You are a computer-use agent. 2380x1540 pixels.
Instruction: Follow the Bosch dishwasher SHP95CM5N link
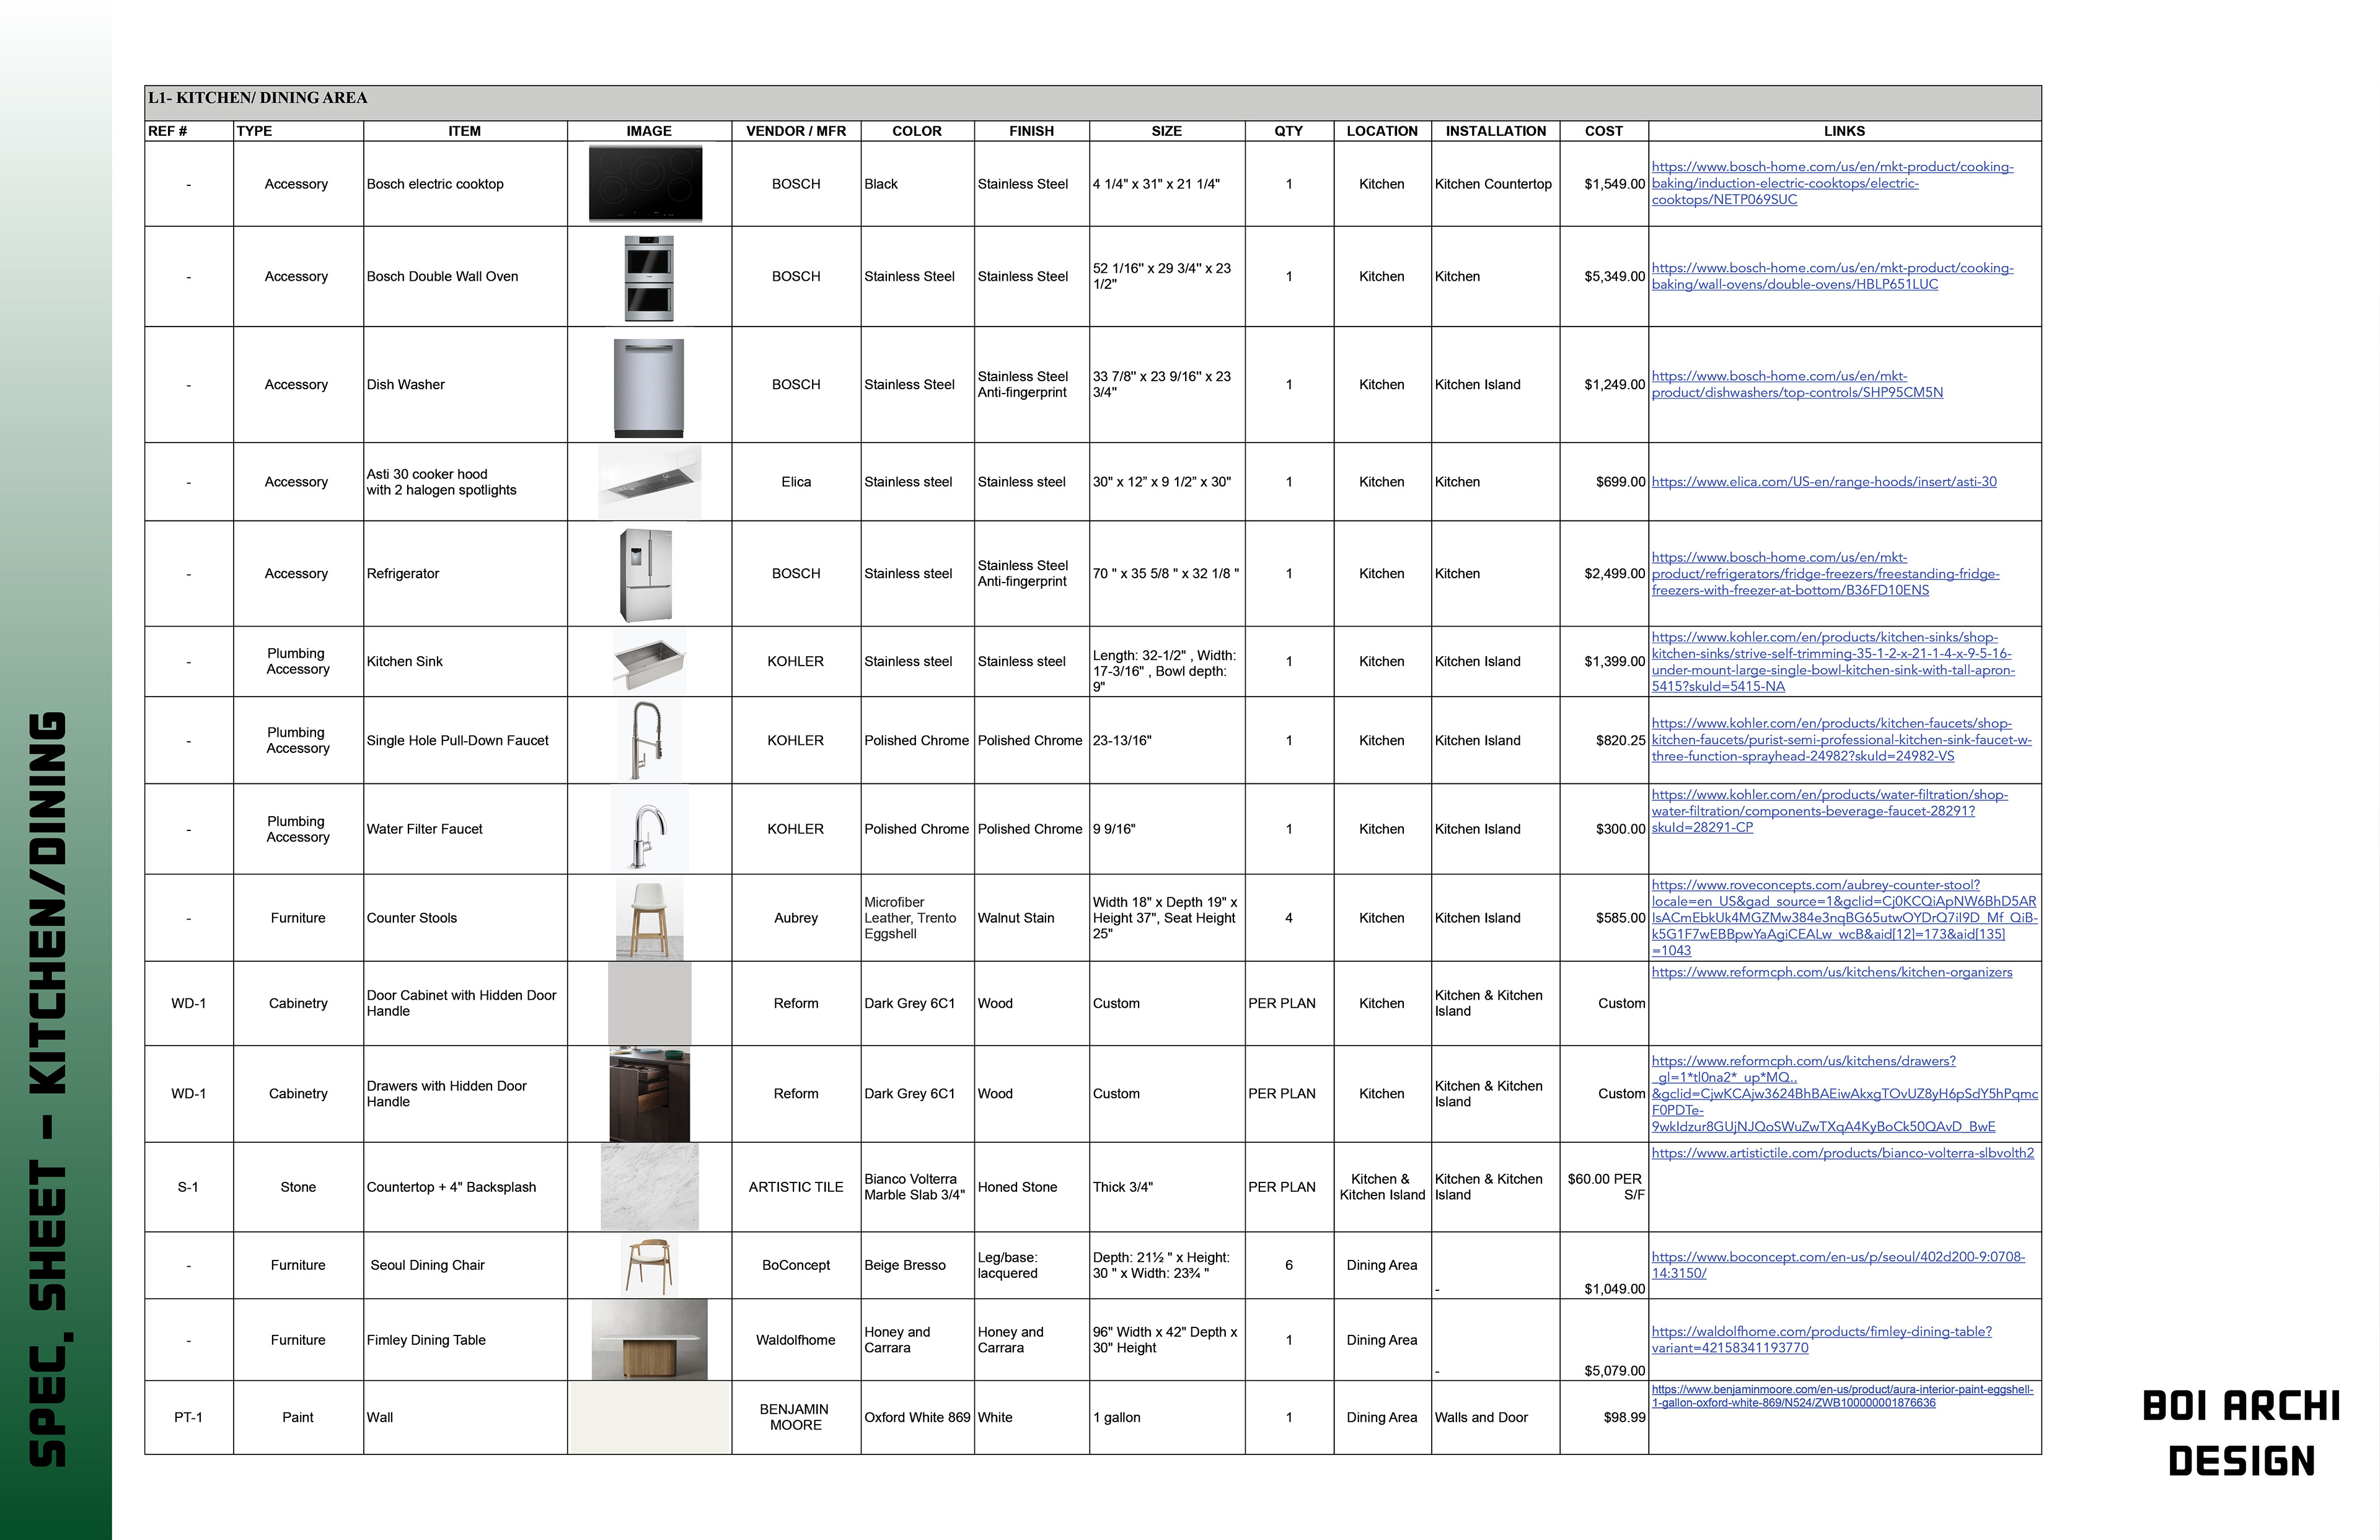tap(1797, 384)
